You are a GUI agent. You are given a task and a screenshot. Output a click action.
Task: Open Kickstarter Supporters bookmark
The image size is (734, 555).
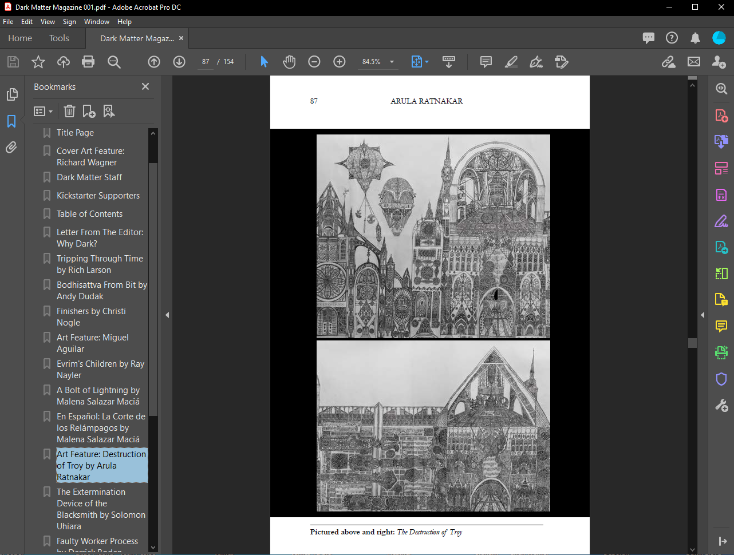pos(98,196)
